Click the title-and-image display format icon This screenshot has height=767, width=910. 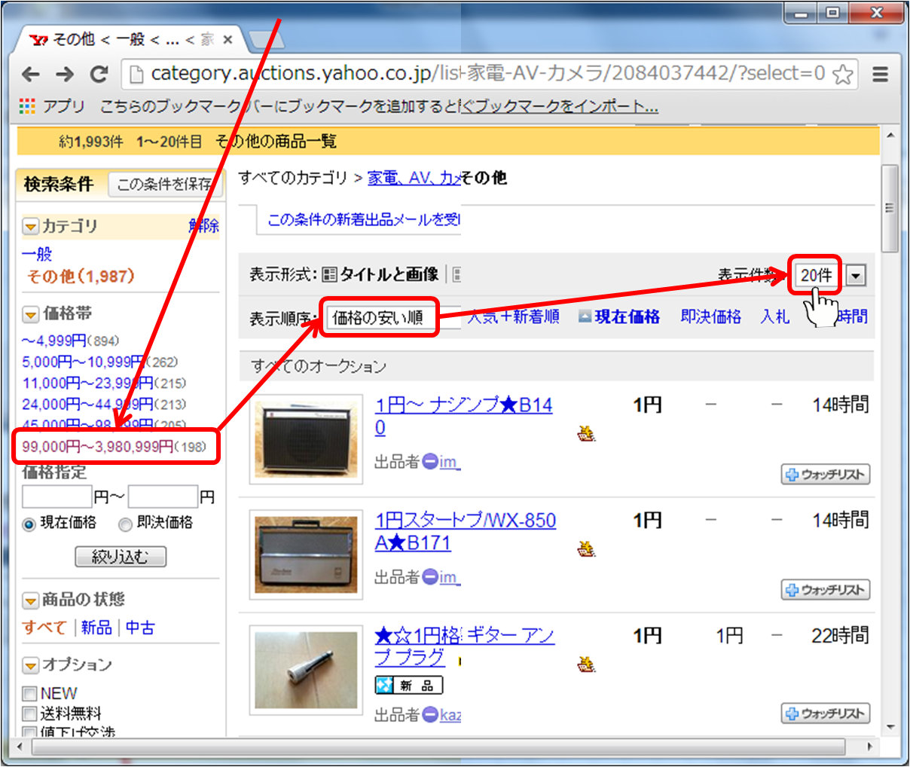(329, 275)
